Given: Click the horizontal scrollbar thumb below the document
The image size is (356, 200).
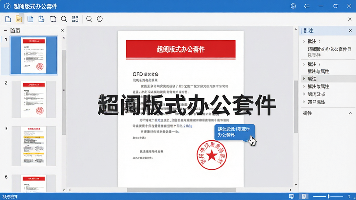Looking at the screenshot, I should pos(181,190).
